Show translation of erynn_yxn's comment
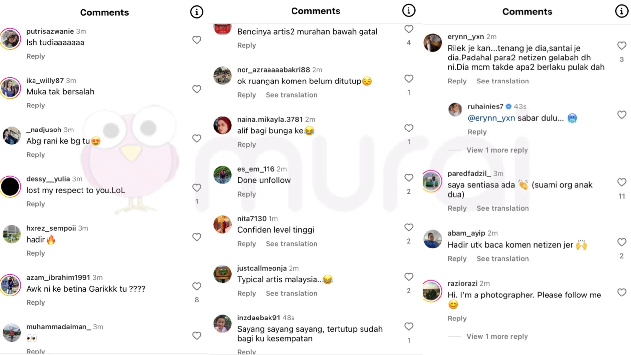 pyautogui.click(x=502, y=81)
